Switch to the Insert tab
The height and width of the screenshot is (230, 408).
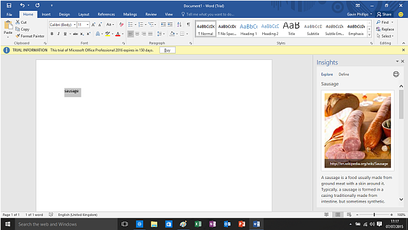(46, 14)
